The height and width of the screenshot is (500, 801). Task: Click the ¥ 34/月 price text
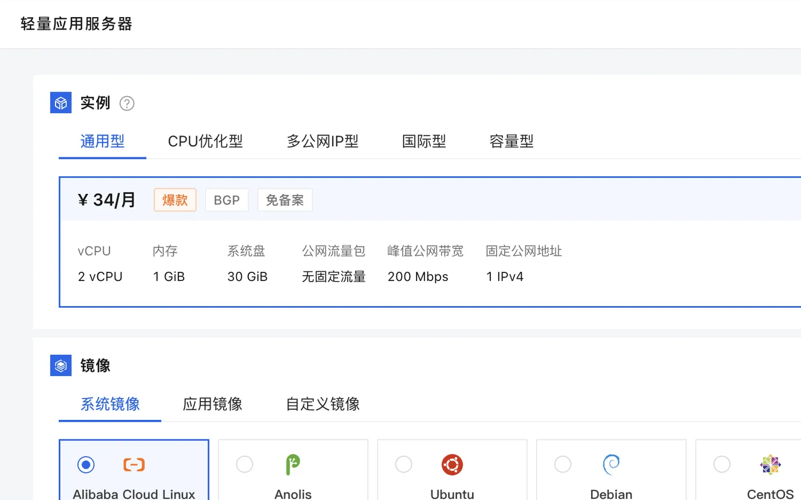coord(107,200)
